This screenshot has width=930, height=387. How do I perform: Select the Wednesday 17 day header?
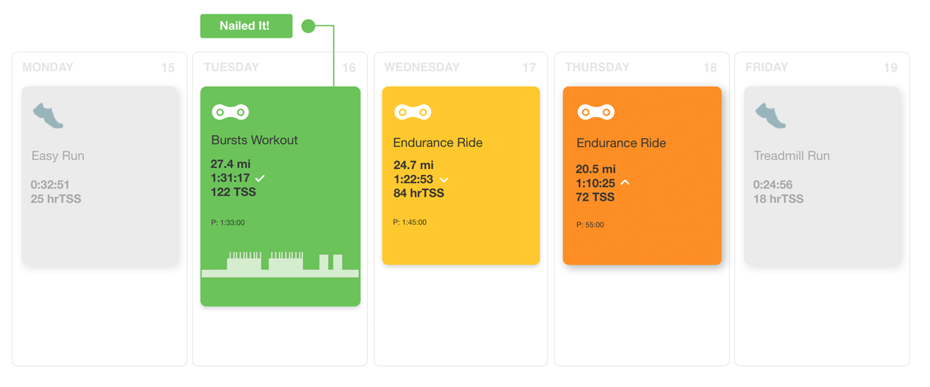(x=460, y=68)
